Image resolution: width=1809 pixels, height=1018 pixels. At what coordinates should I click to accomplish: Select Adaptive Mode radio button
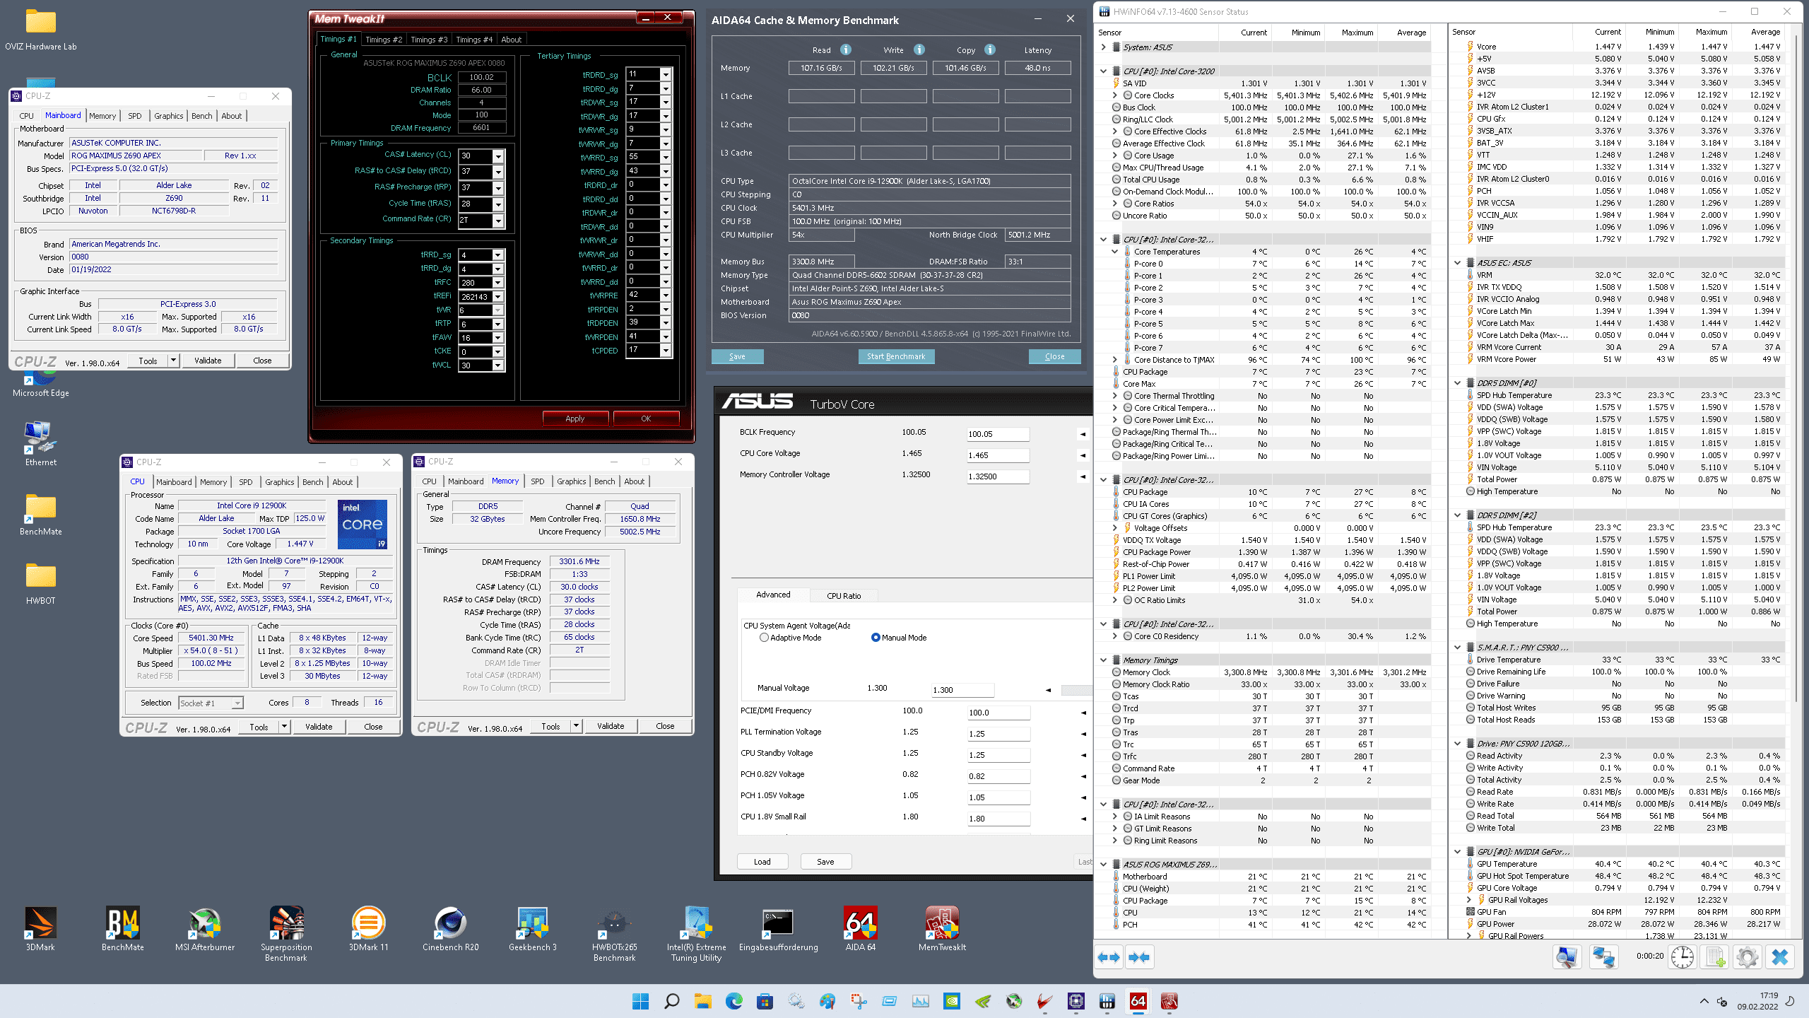pos(764,638)
